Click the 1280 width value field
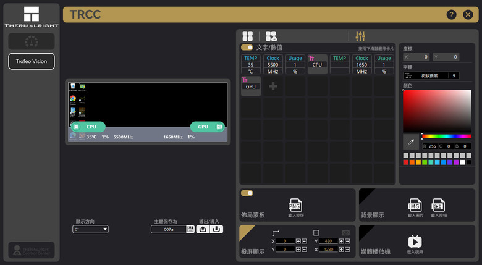 tap(328, 250)
